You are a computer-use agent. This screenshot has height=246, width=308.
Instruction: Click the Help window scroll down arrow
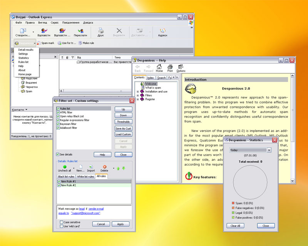pos(293,181)
